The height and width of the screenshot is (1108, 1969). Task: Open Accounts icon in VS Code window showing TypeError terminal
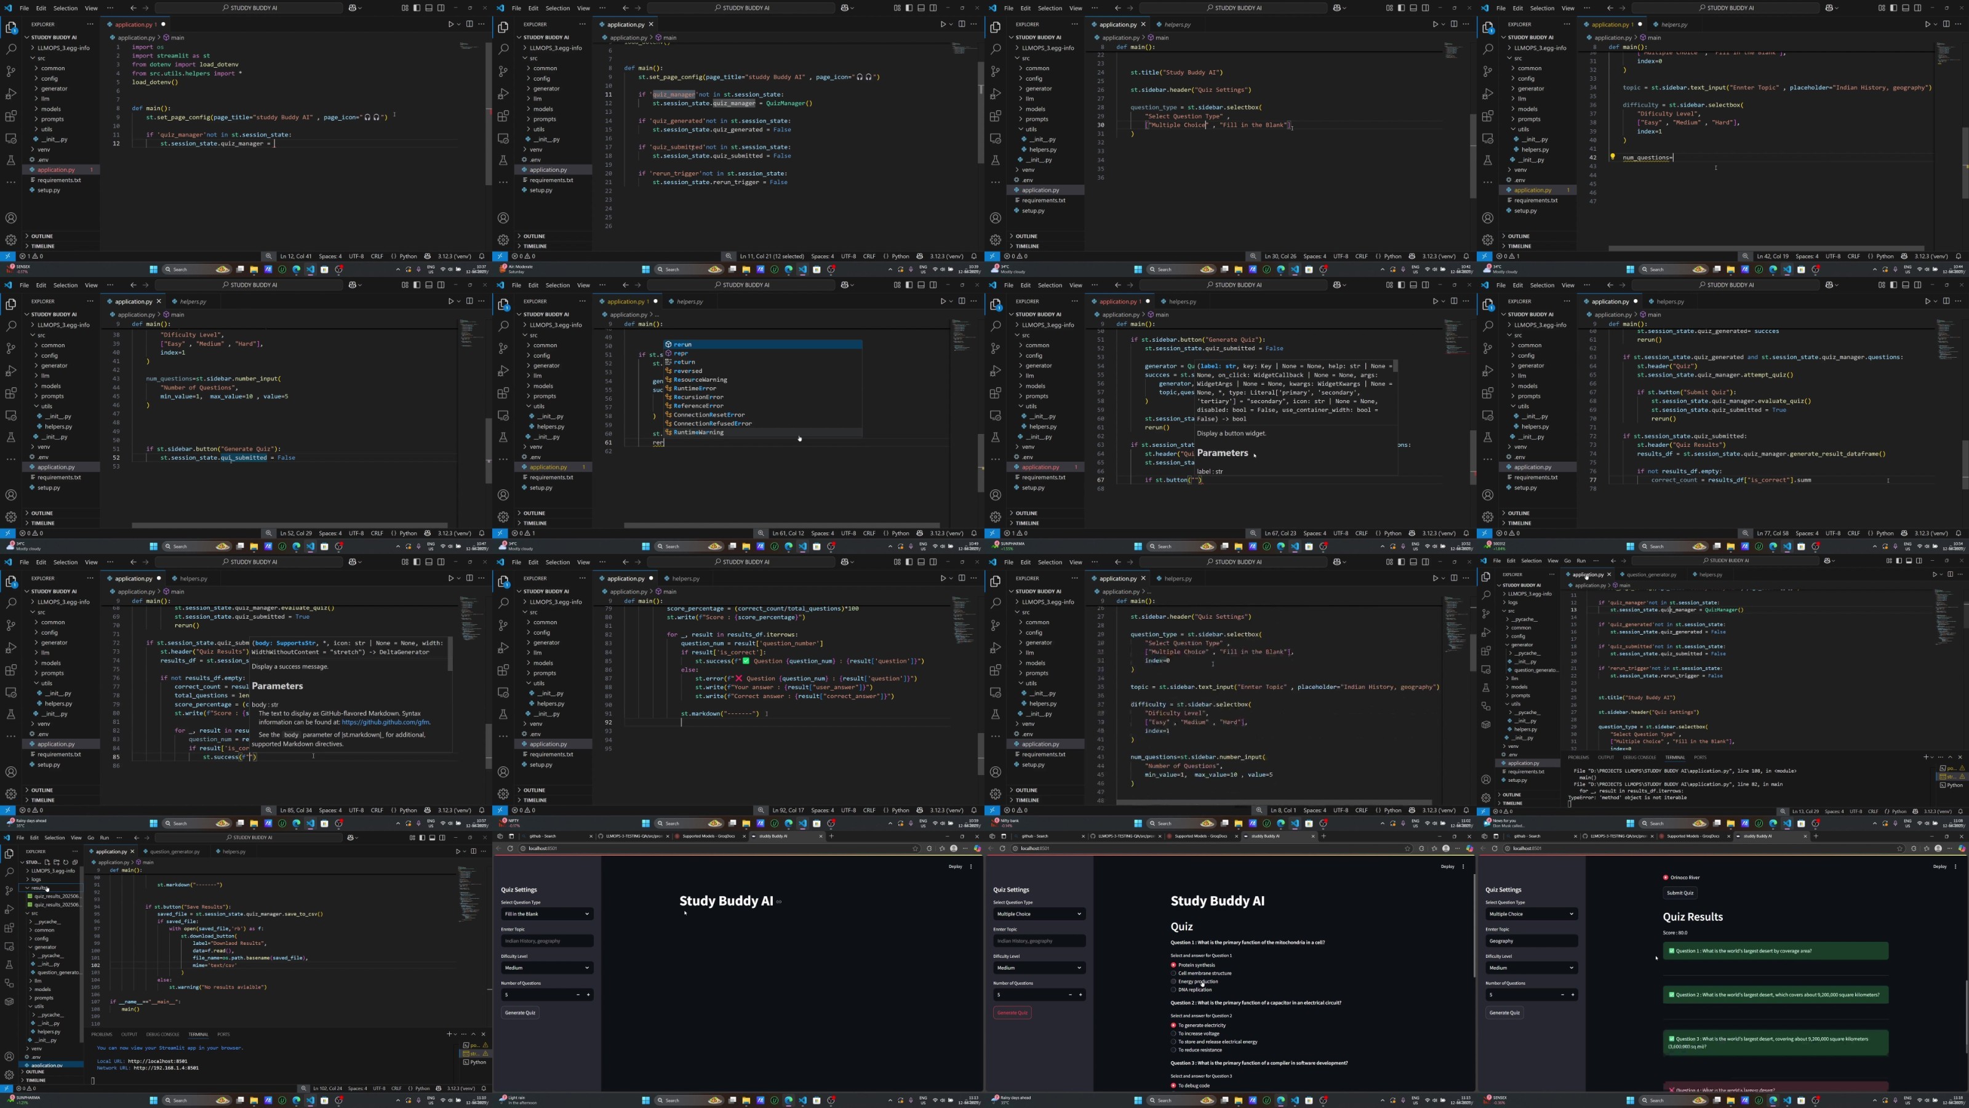[x=1486, y=780]
